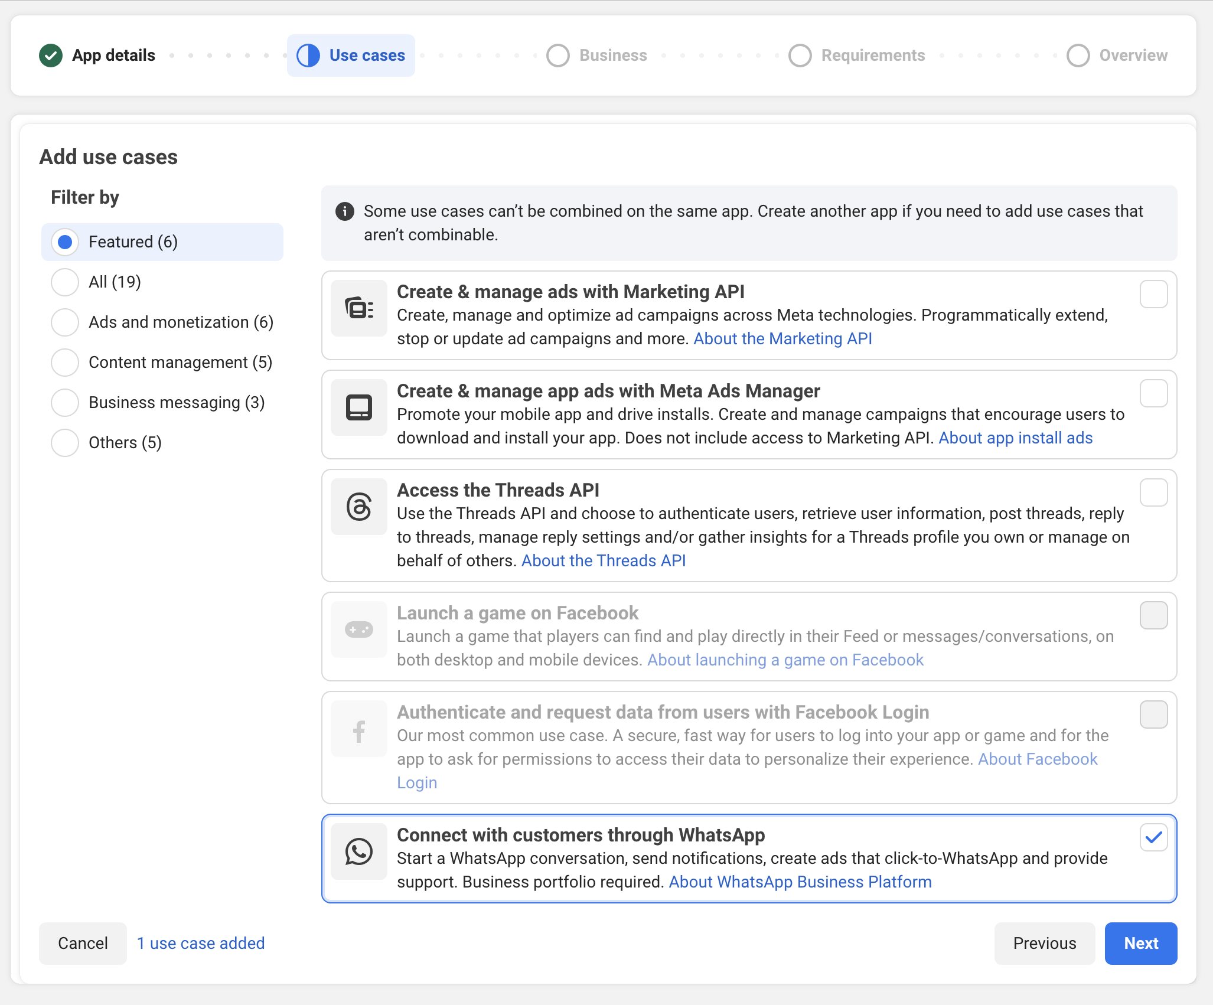This screenshot has height=1005, width=1213.
Task: Click the WhatsApp logo icon
Action: point(358,851)
